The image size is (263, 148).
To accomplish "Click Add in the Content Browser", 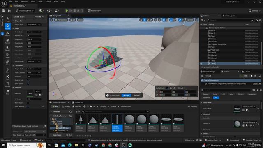I will coord(55,106).
